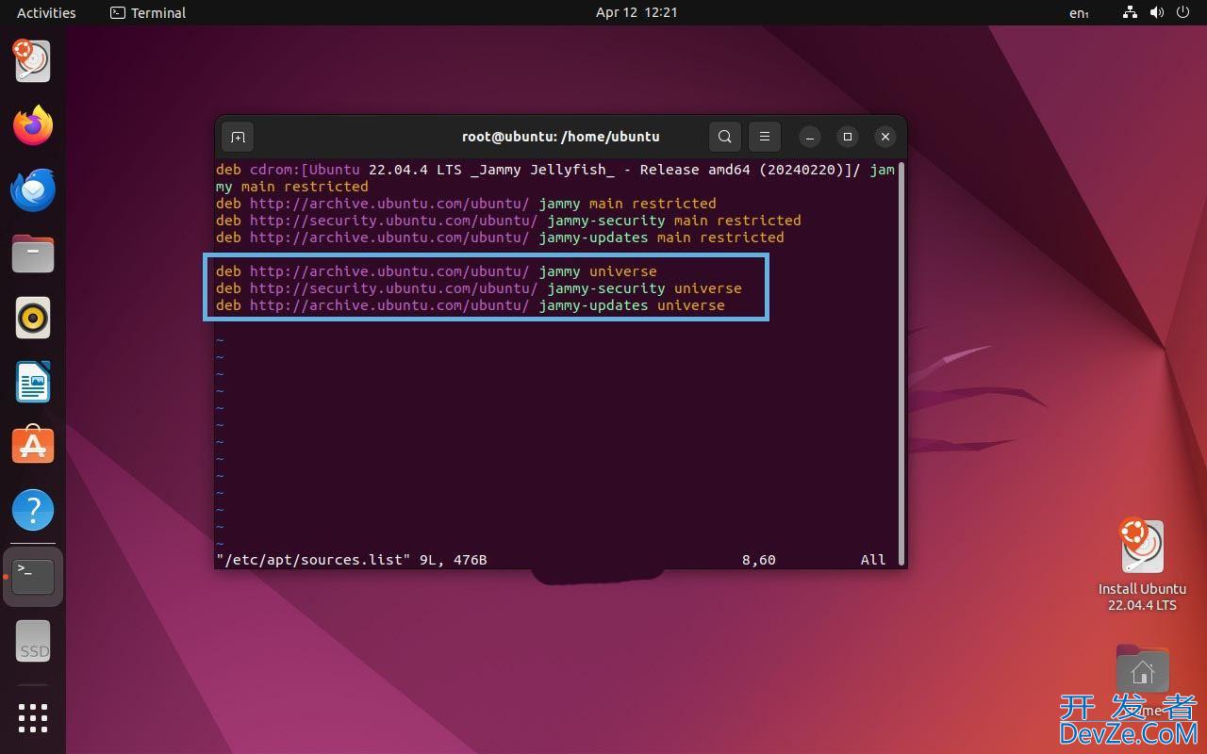Screen dimensions: 1207x754
Task: Click the "/etc/apt/sources.list" status text
Action: (x=313, y=560)
